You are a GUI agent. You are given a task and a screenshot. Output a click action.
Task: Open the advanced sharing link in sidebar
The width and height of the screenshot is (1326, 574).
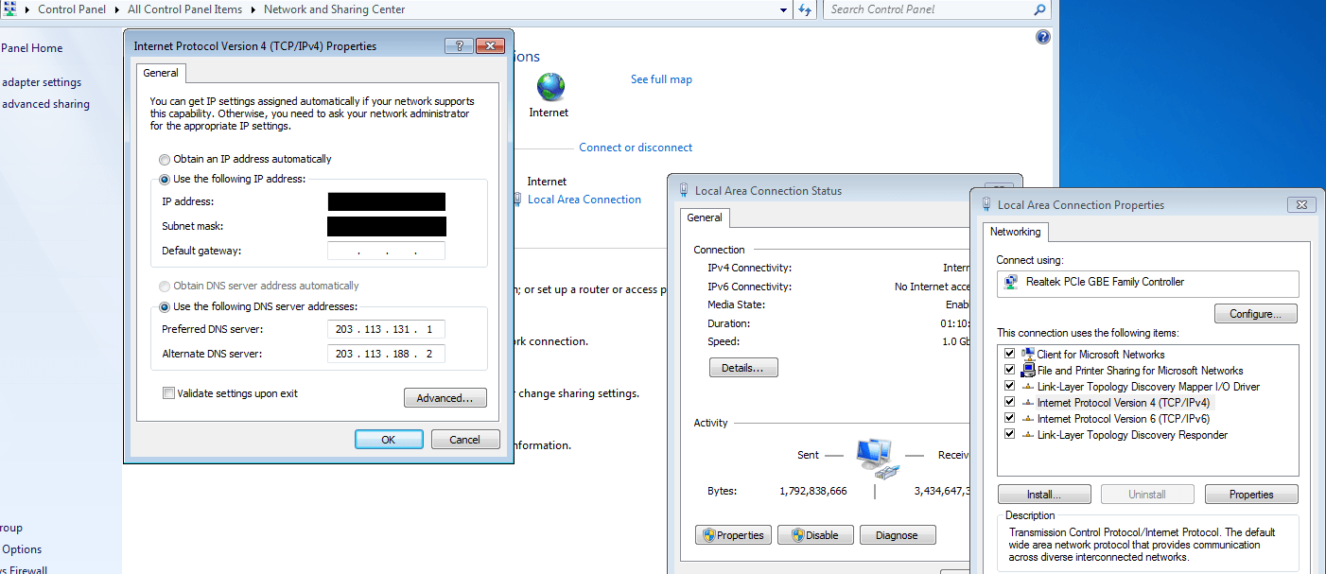click(x=45, y=104)
